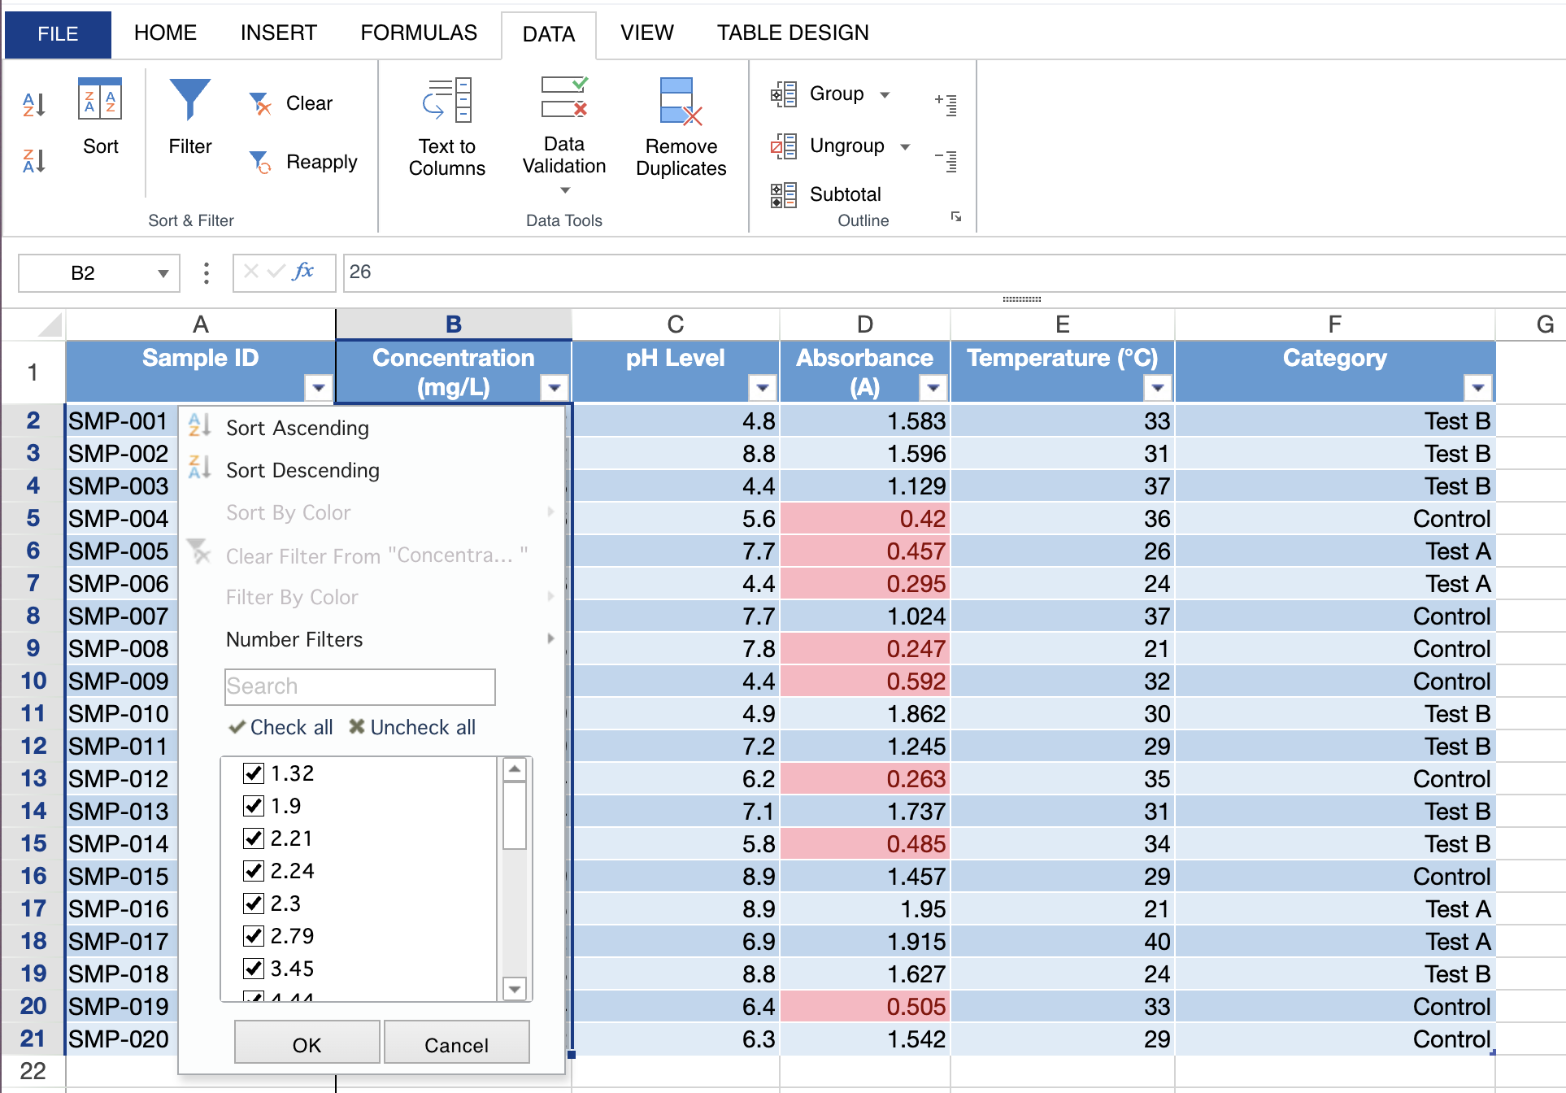Switch to the FORMULAS ribbon tab

tap(419, 33)
